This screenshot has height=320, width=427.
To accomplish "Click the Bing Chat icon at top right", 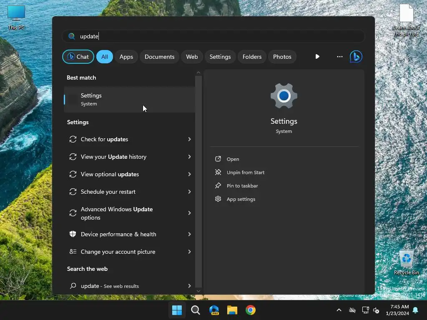I will [x=356, y=57].
